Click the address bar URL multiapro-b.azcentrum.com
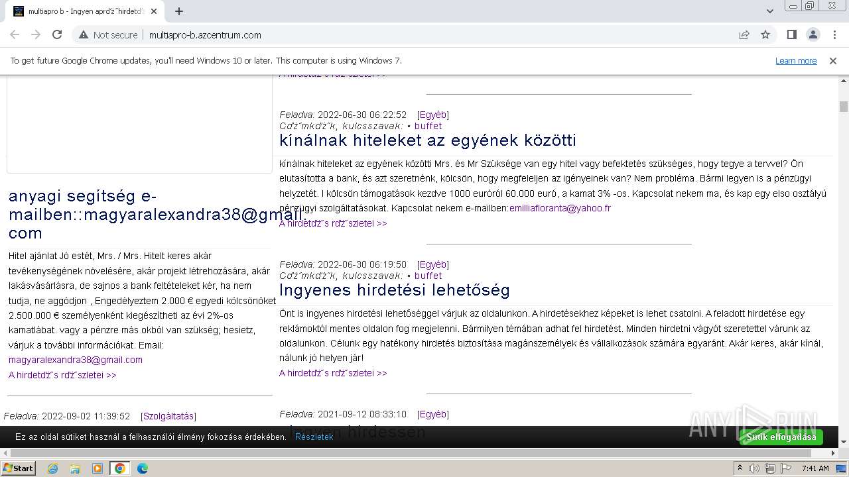This screenshot has height=477, width=849. [x=205, y=35]
